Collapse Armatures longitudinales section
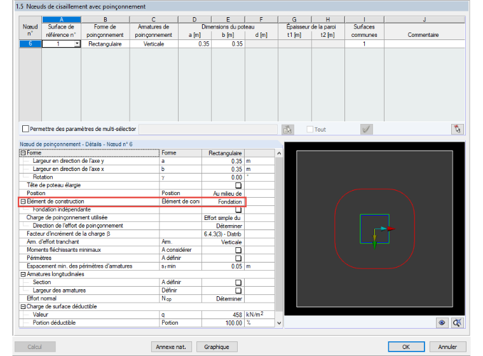 tap(23, 275)
